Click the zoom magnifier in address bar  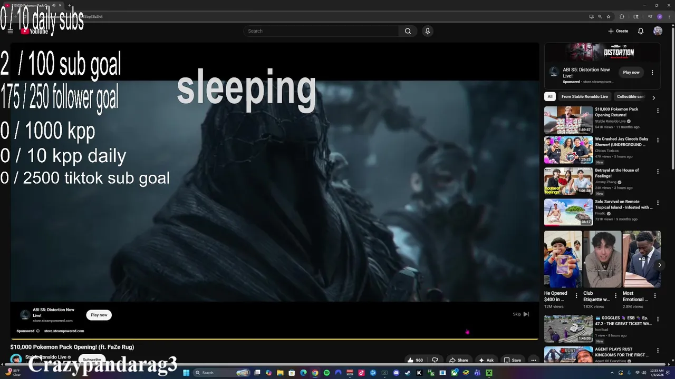pos(600,16)
